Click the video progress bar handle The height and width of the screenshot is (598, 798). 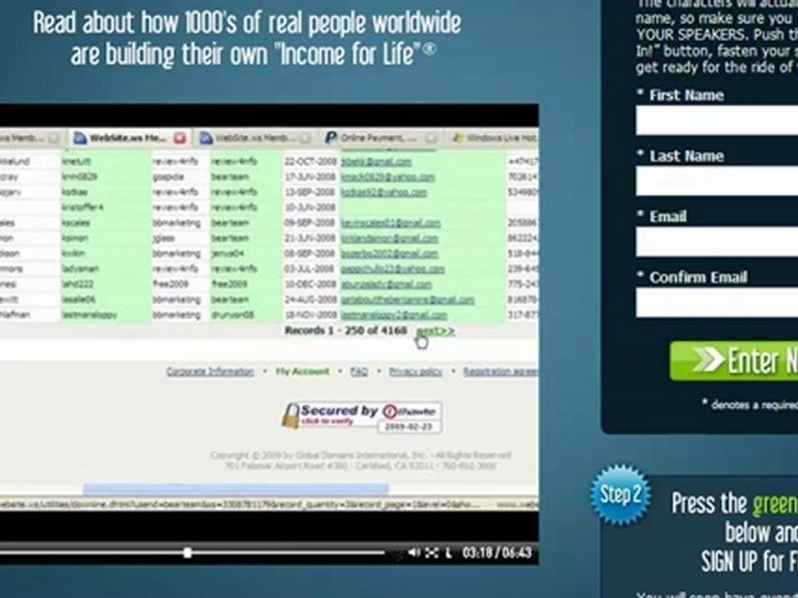(187, 552)
